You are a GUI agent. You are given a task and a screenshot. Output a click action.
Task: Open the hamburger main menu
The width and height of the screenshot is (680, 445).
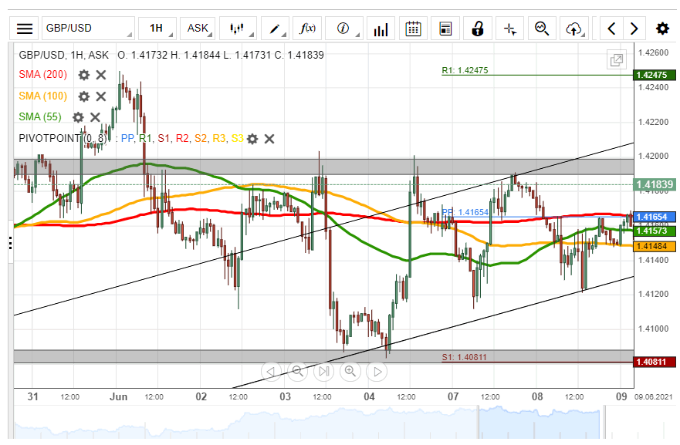pos(24,29)
